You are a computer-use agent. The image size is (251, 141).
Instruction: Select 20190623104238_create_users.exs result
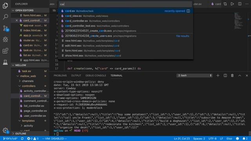click(125, 36)
